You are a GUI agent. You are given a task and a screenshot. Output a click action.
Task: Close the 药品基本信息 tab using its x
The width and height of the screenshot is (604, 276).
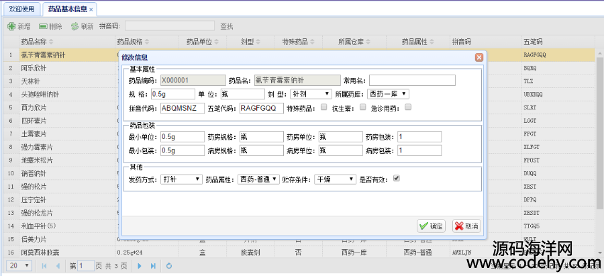pyautogui.click(x=91, y=9)
